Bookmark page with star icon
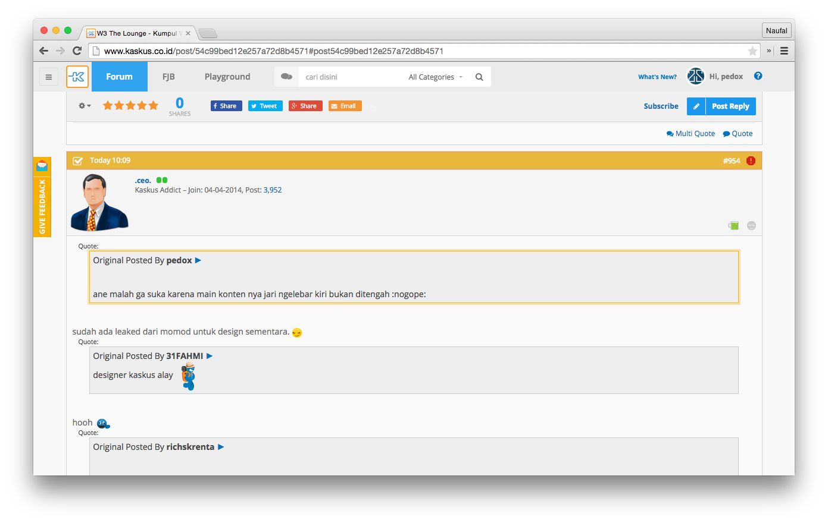Viewport: 828px width, 523px height. 752,51
